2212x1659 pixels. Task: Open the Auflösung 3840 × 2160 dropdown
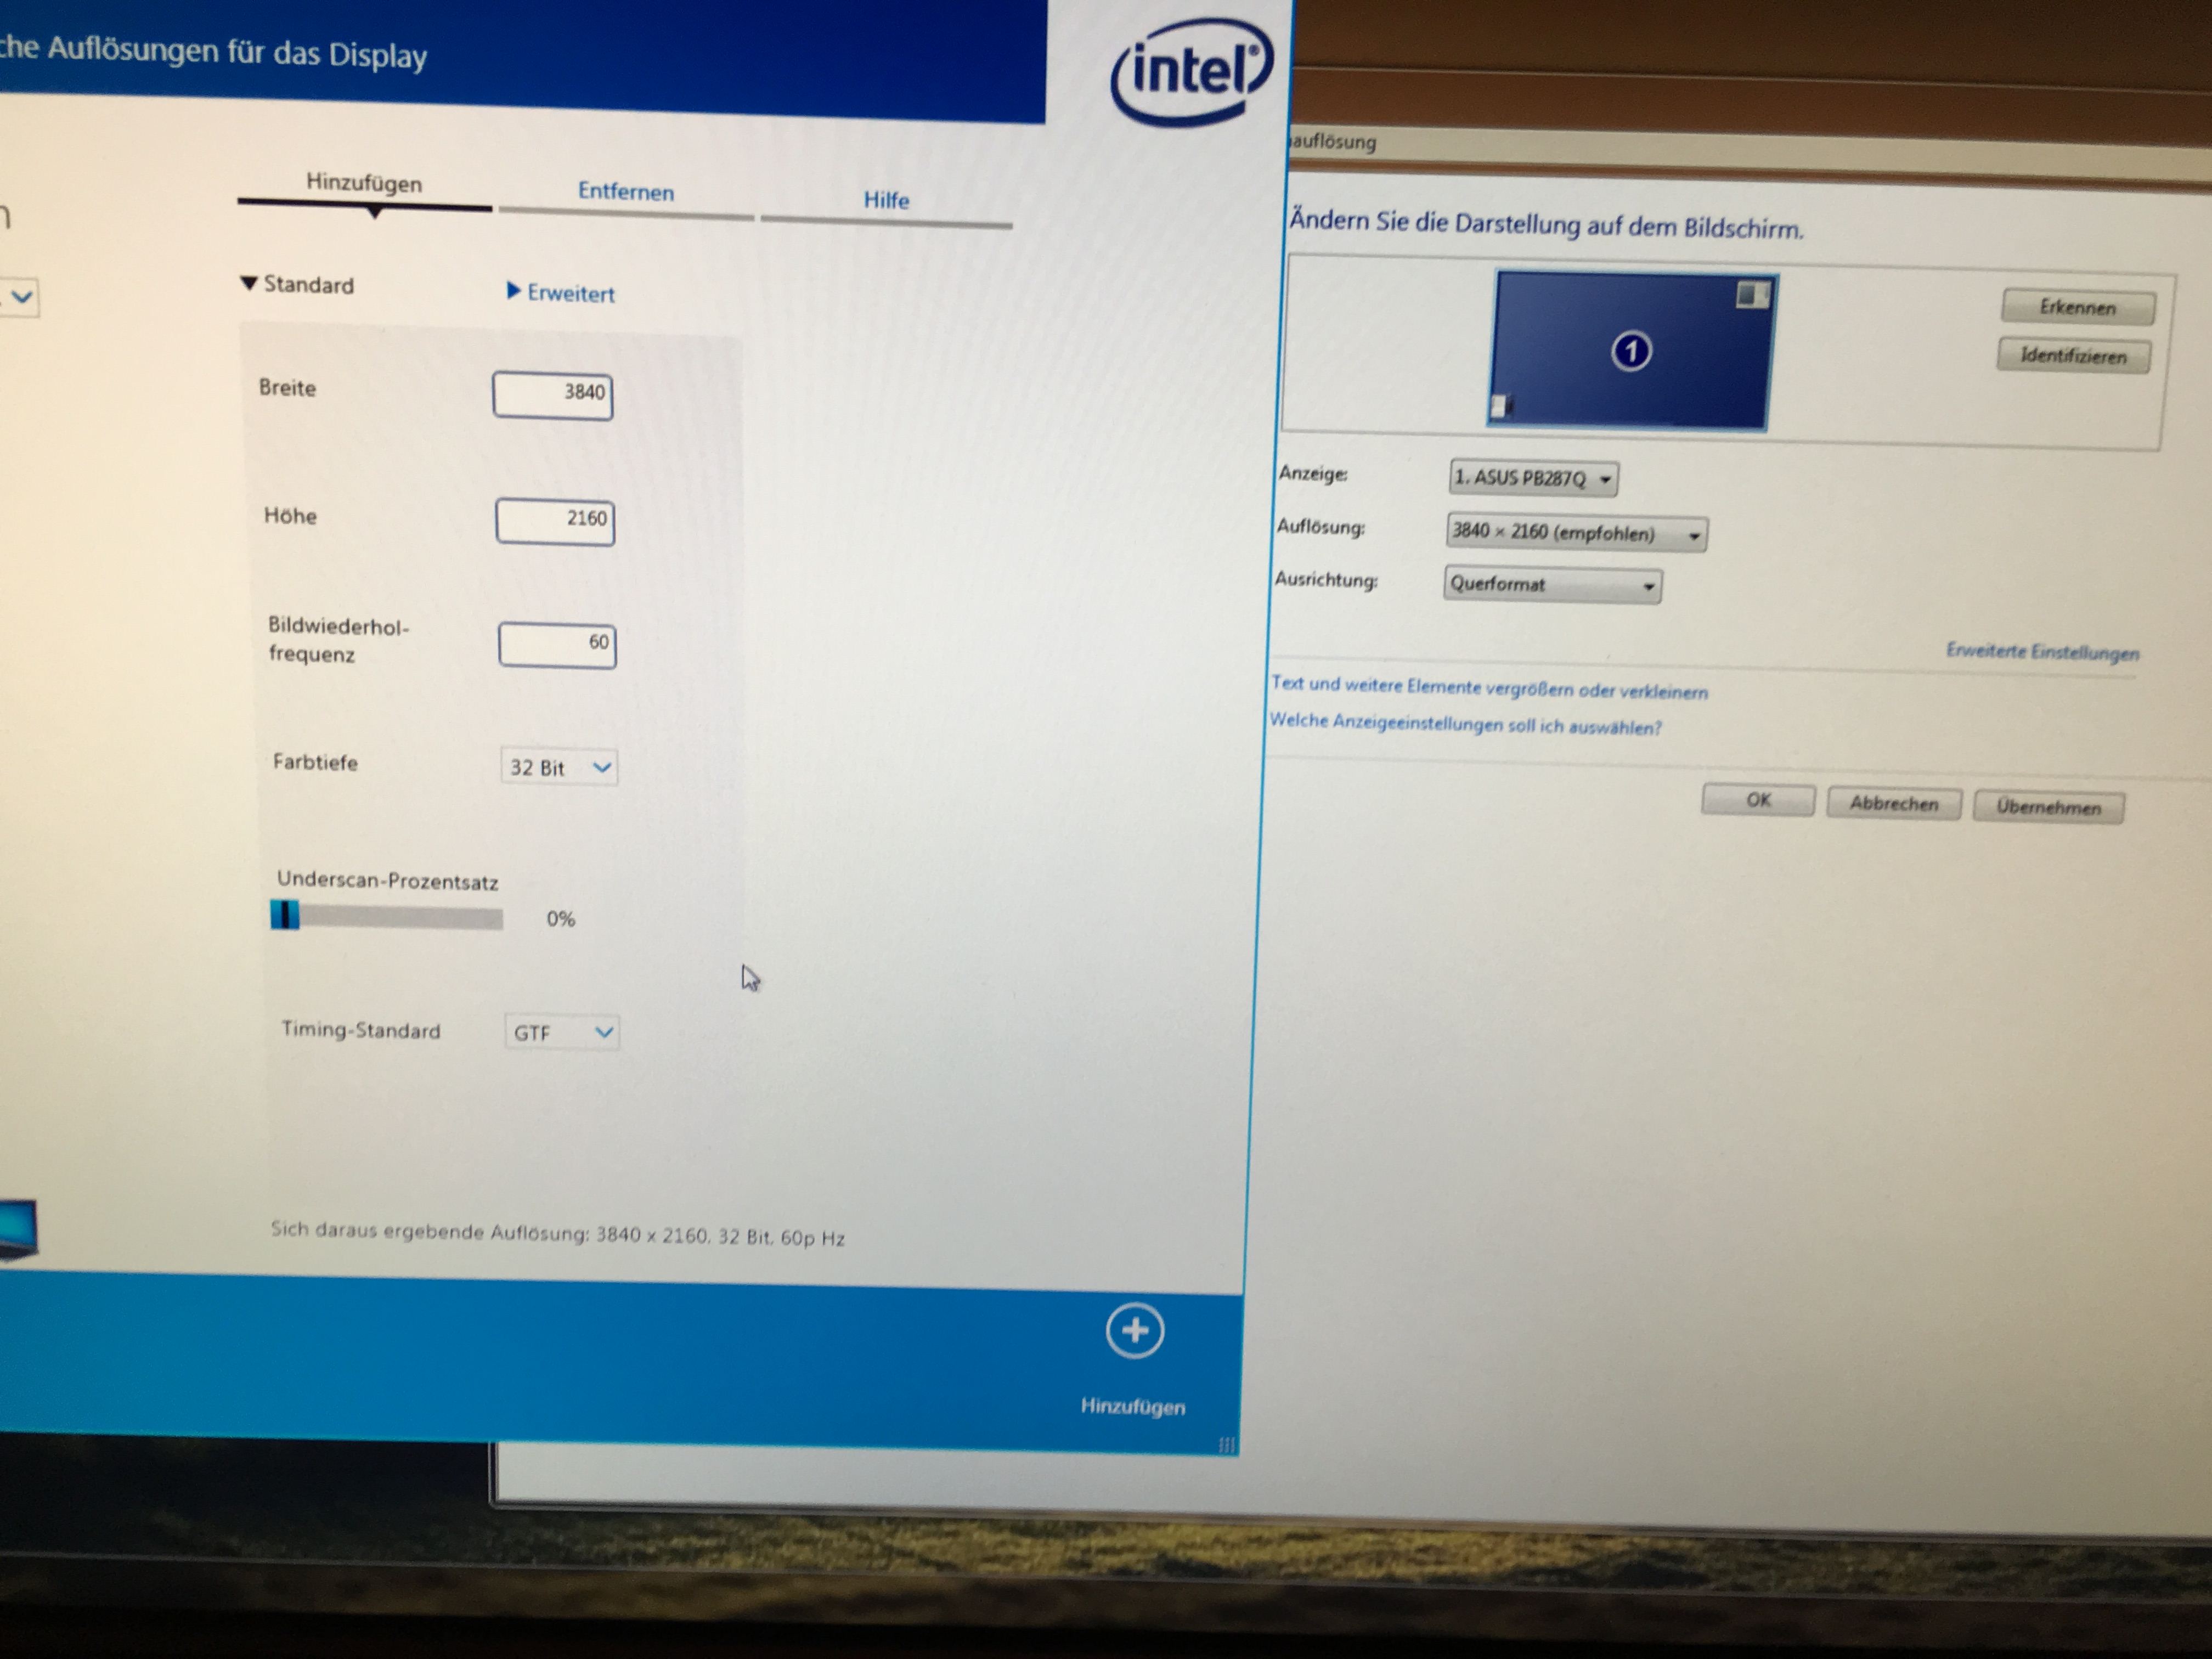(x=1576, y=533)
